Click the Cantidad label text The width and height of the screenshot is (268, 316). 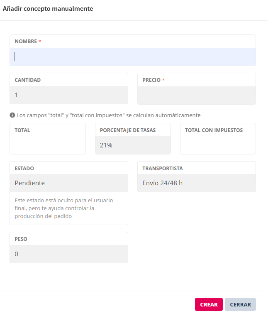(27, 80)
